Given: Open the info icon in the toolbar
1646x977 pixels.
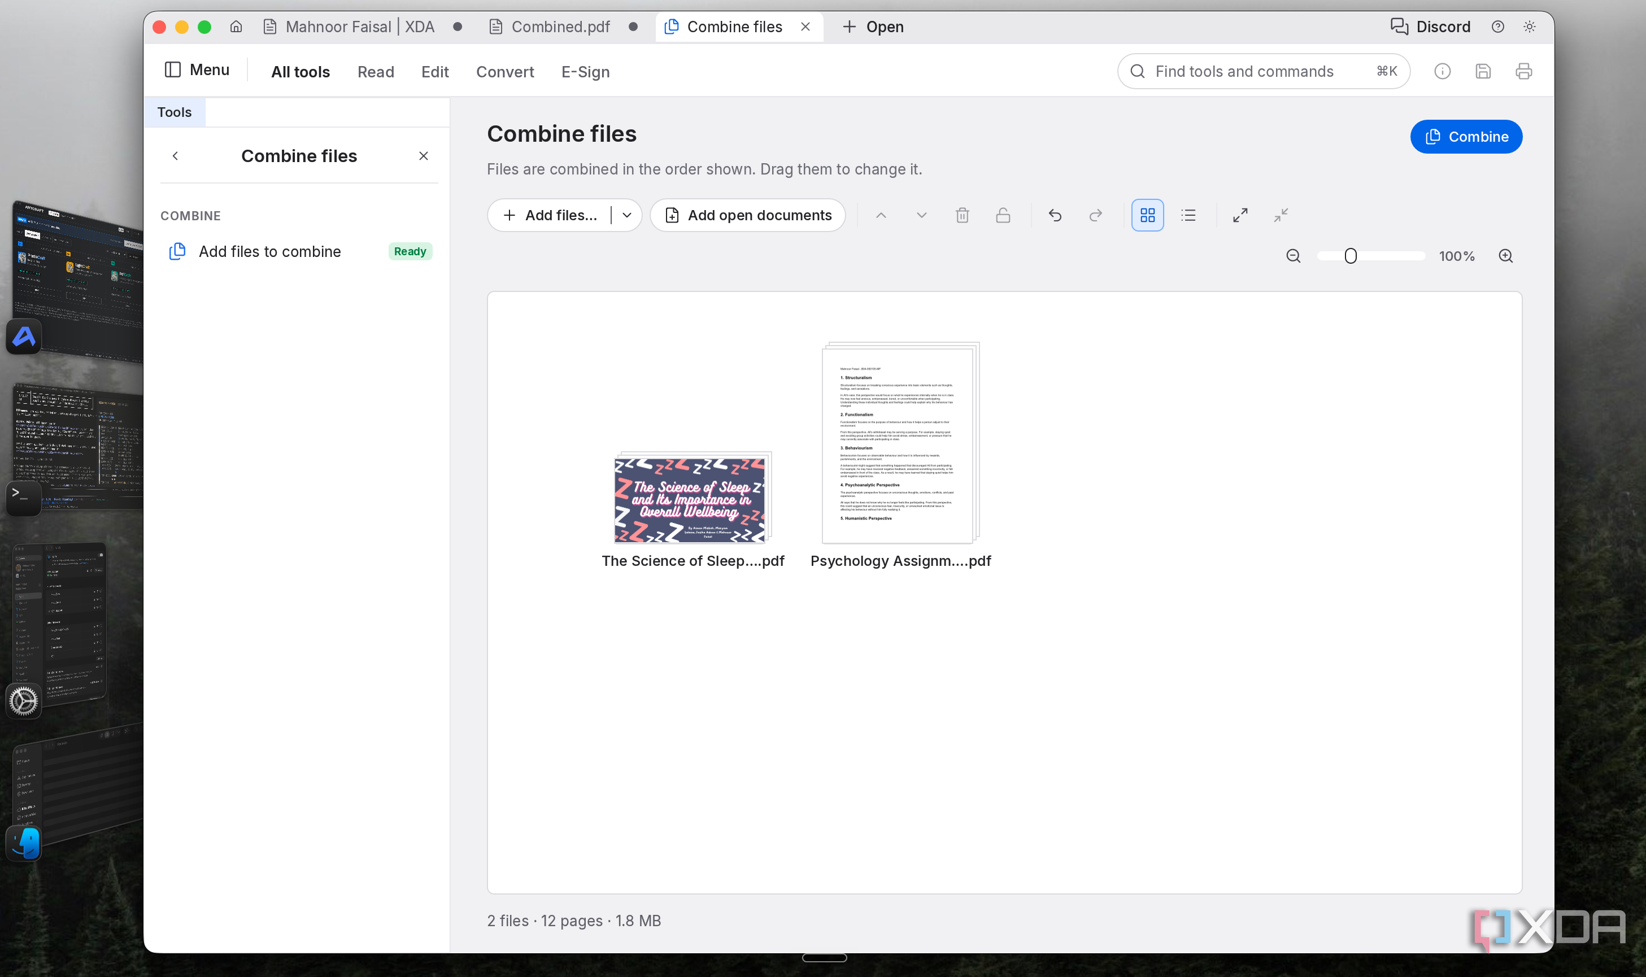Looking at the screenshot, I should click(1443, 71).
